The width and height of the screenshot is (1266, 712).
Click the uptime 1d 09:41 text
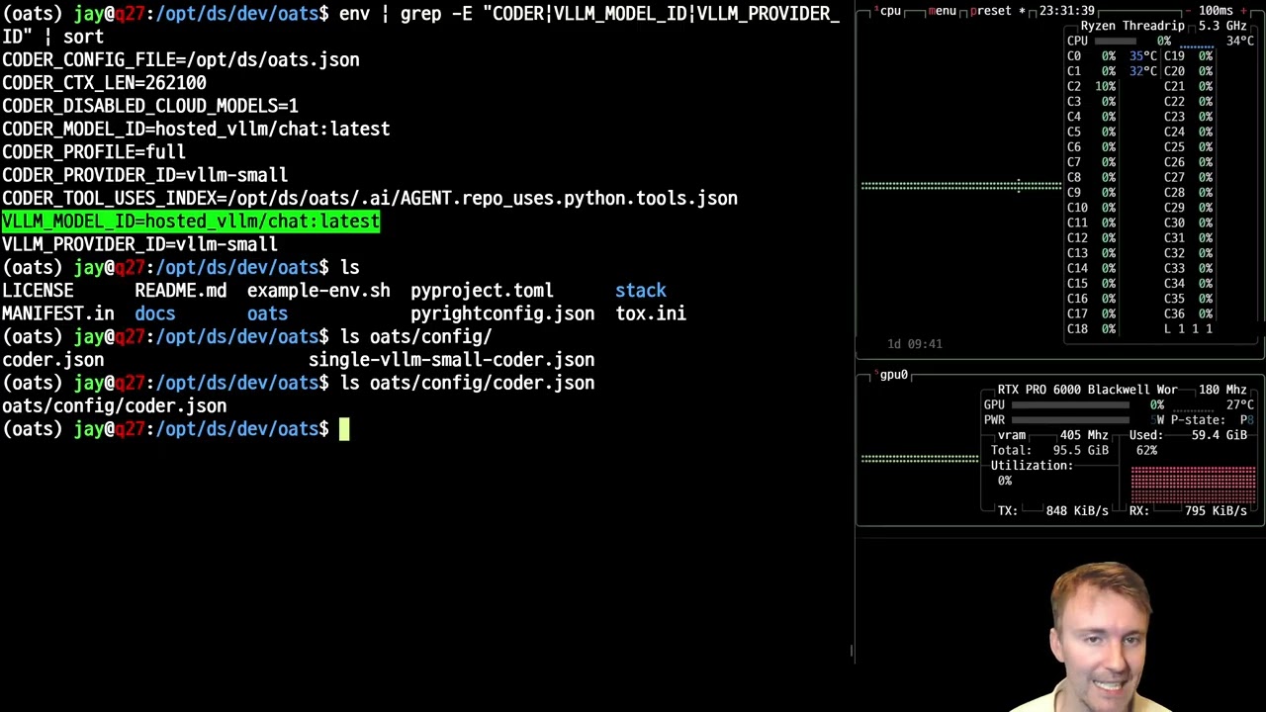[915, 344]
